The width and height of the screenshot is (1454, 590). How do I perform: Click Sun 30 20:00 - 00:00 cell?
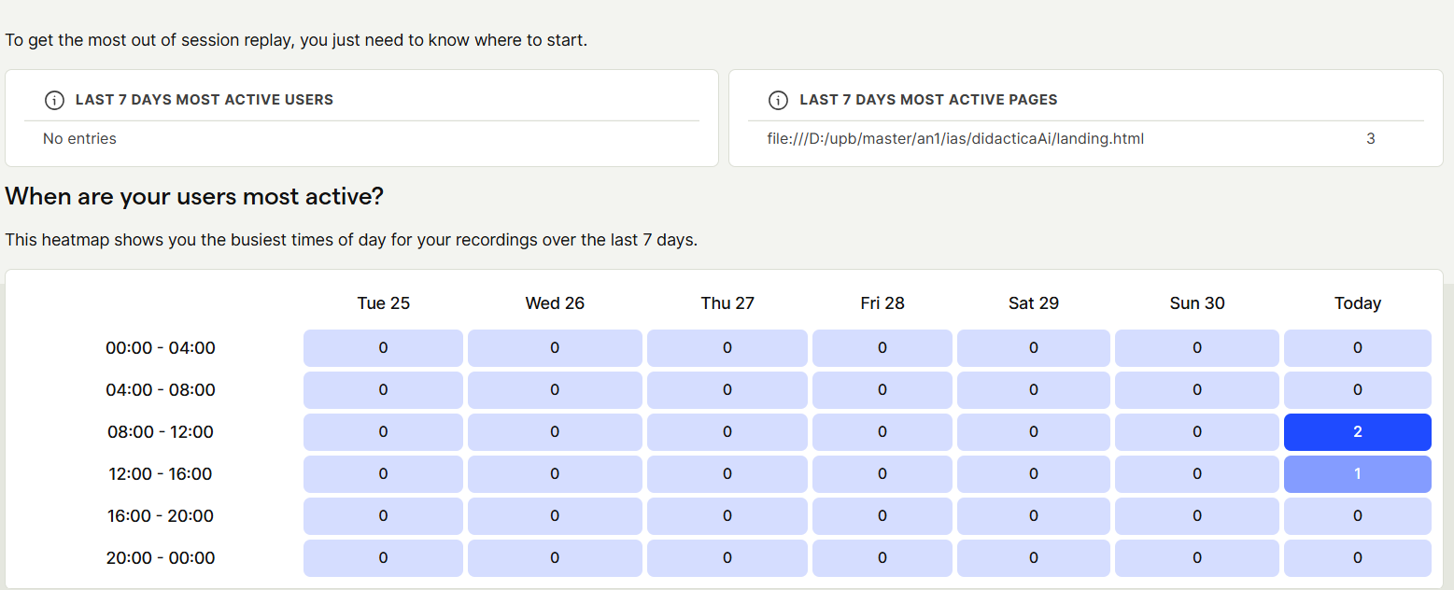point(1197,558)
